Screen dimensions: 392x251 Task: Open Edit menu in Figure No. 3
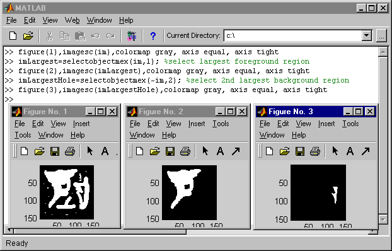point(283,124)
